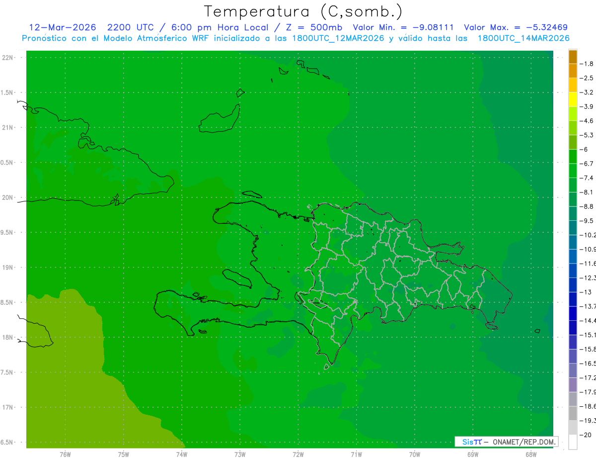Pick the brown-orange swatch above -1.8
Image resolution: width=596 pixels, height=461 pixels.
tap(573, 57)
